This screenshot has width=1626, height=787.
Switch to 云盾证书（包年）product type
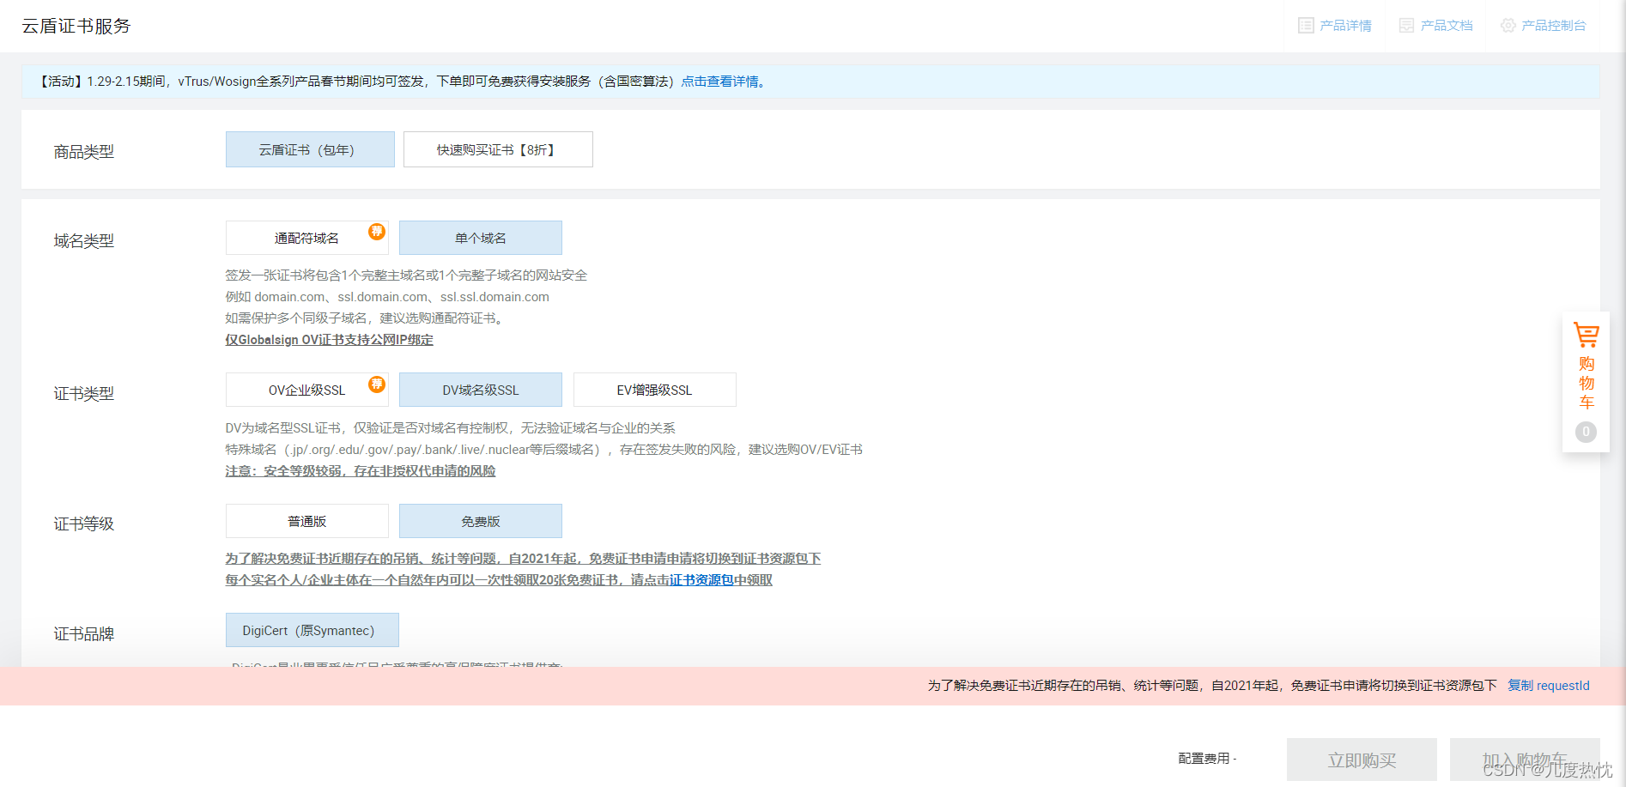click(x=310, y=148)
